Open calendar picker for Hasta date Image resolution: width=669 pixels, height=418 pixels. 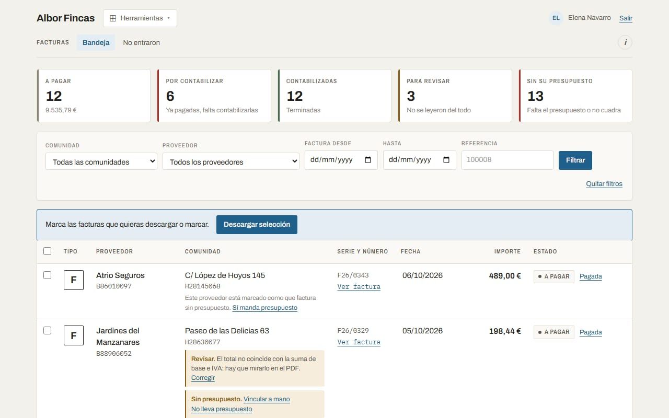[x=446, y=160]
